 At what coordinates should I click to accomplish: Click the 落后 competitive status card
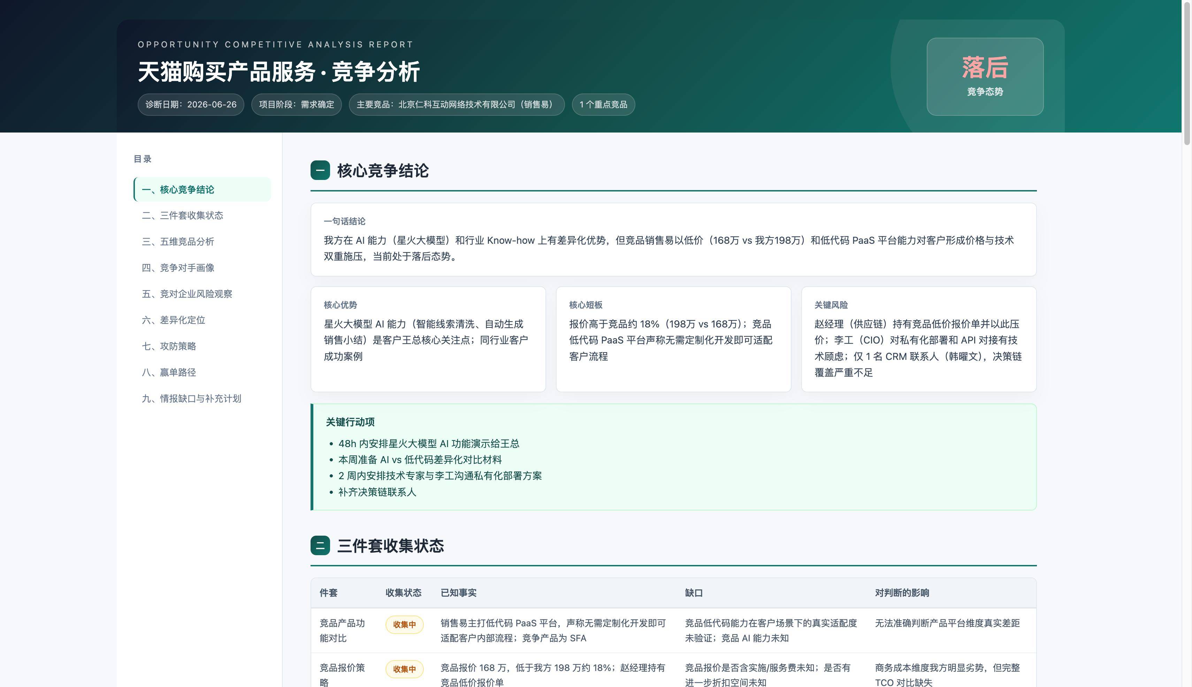pyautogui.click(x=985, y=76)
